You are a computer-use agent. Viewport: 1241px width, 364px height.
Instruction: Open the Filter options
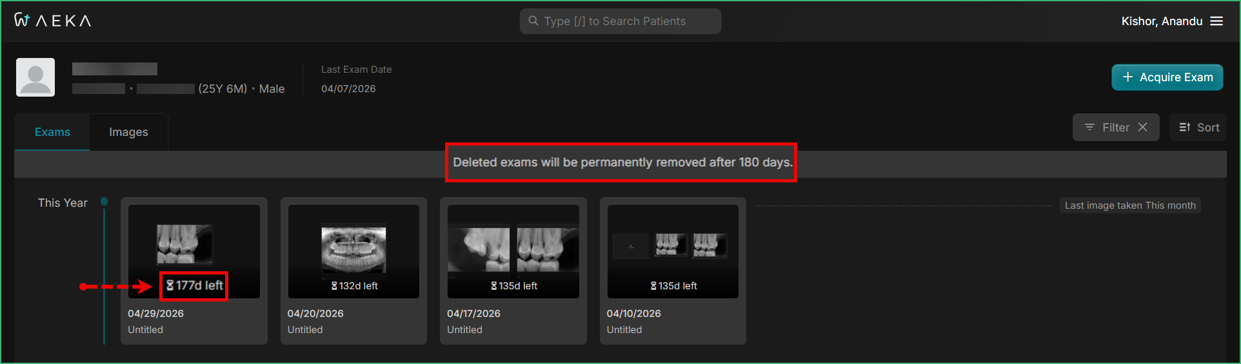[1107, 127]
